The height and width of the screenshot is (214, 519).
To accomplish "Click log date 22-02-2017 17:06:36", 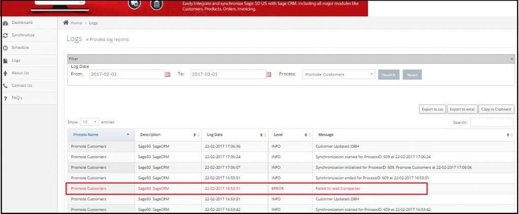I will click(223, 146).
